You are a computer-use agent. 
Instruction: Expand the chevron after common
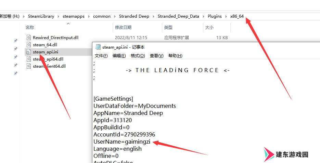(x=115, y=16)
